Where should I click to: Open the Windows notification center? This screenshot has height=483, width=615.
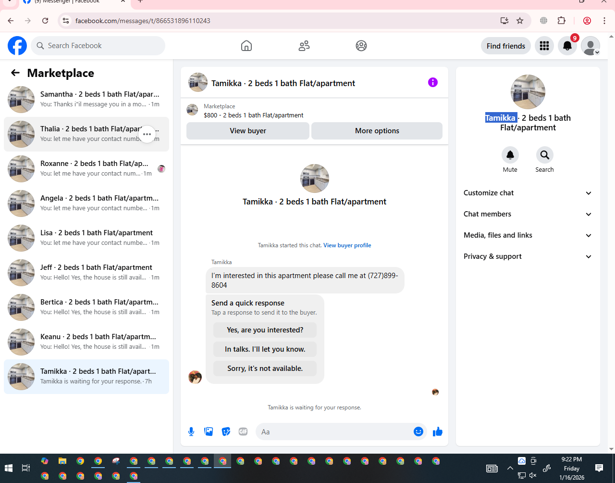point(599,468)
